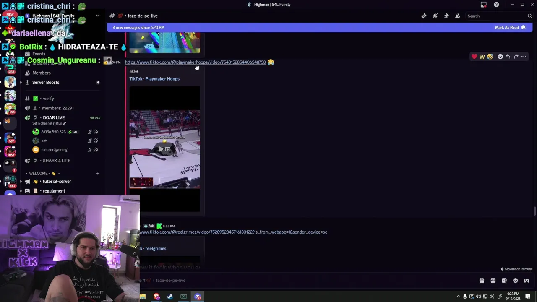The width and height of the screenshot is (537, 302).
Task: Open the gift icon in message bar
Action: click(x=482, y=281)
